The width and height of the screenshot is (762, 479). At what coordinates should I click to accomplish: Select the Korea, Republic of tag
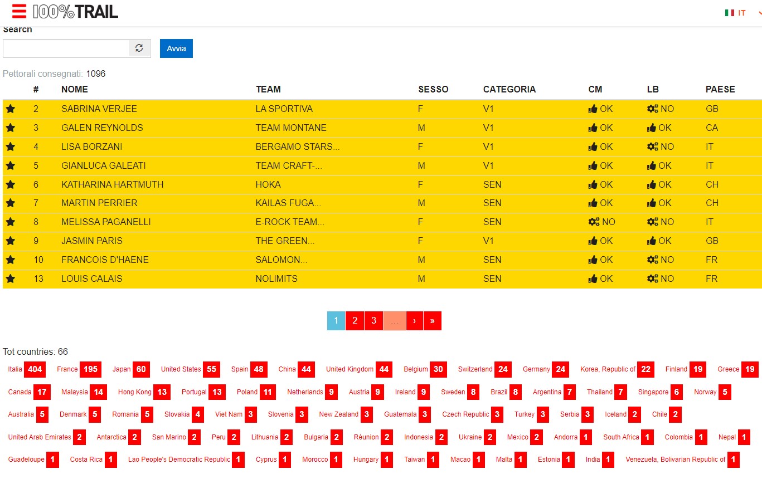(x=617, y=369)
